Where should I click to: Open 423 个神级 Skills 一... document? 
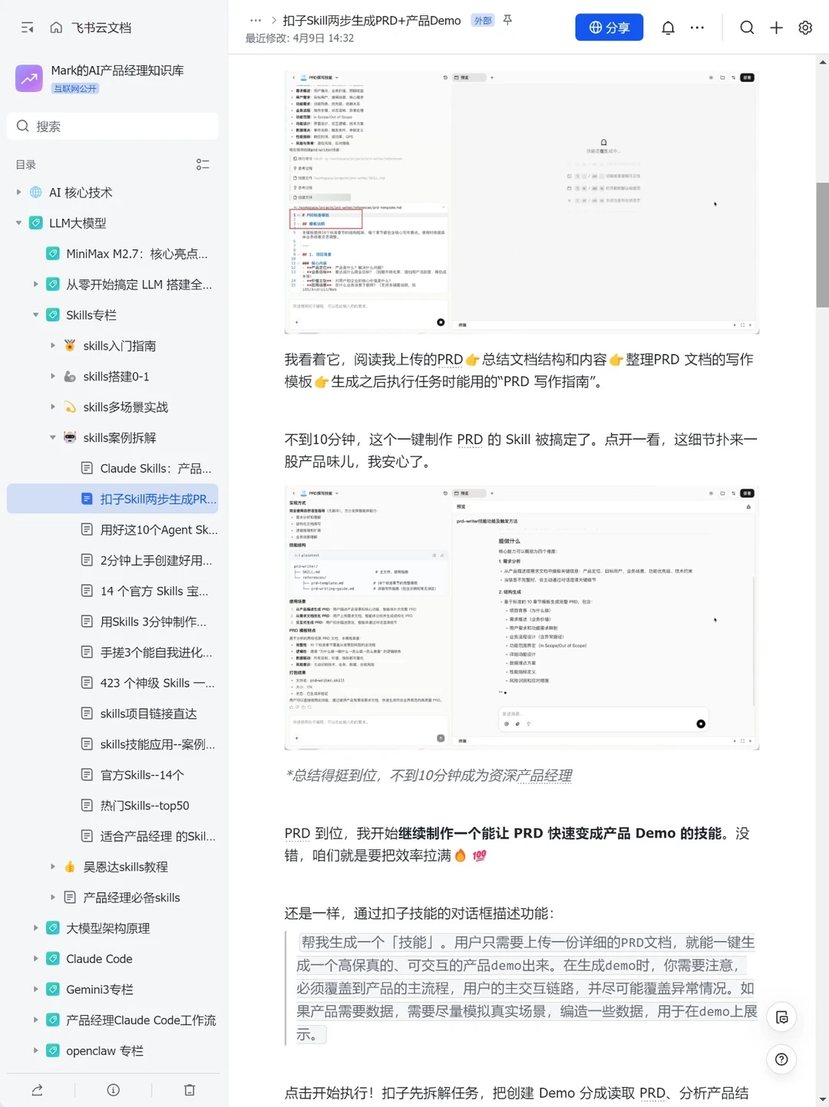click(113, 683)
